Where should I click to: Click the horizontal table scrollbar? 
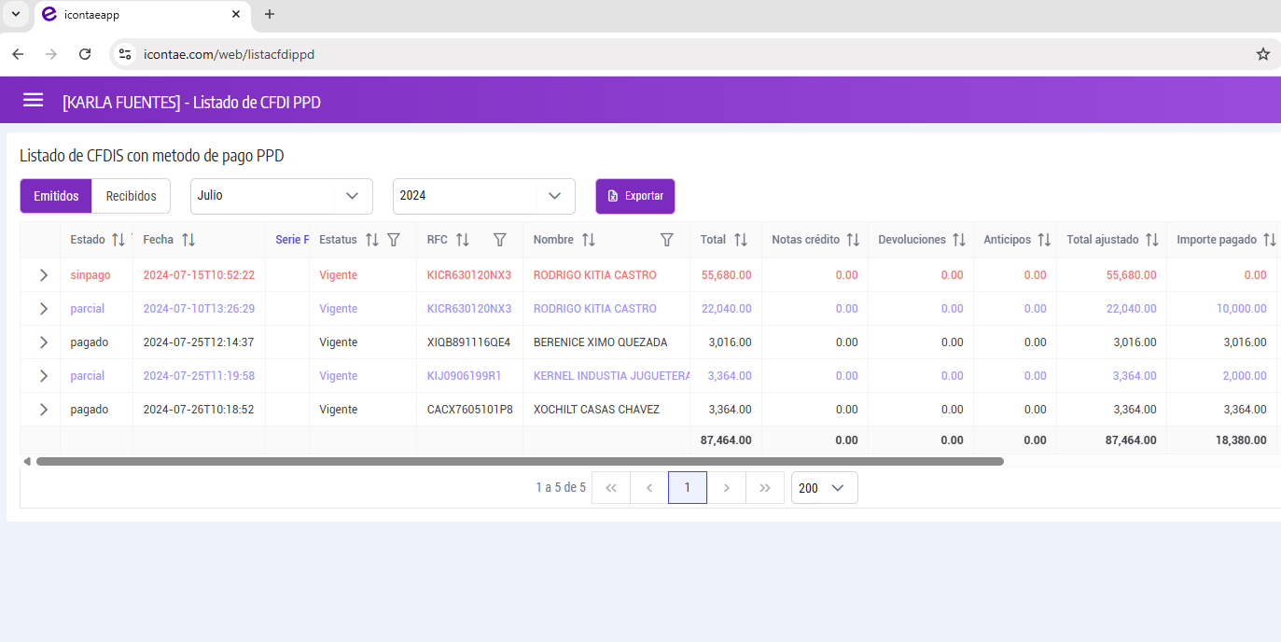click(519, 461)
